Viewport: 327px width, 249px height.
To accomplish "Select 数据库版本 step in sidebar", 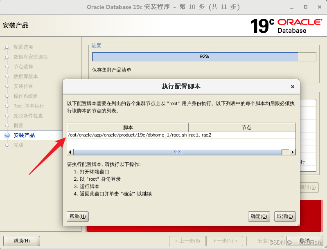I will coord(26,76).
